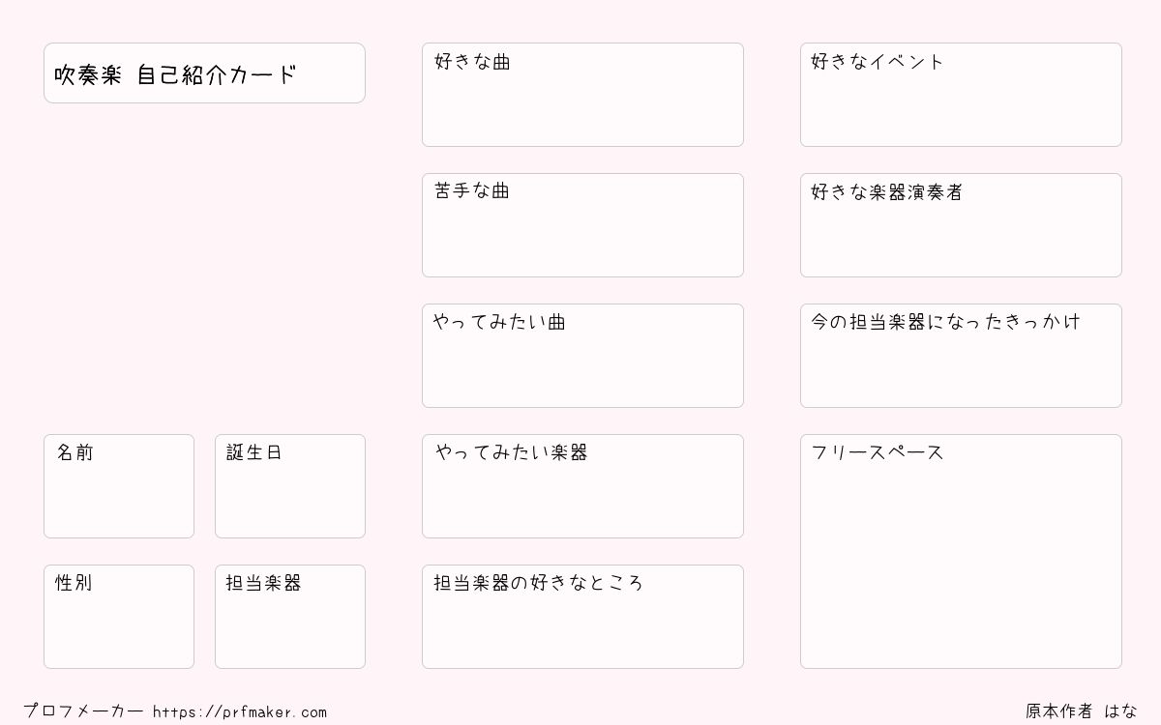This screenshot has height=725, width=1161.
Task: Click the 好きな曲 label text
Action: pos(472,62)
